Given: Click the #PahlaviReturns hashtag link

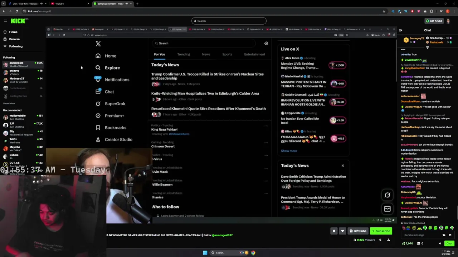Looking at the screenshot, I should [x=179, y=134].
